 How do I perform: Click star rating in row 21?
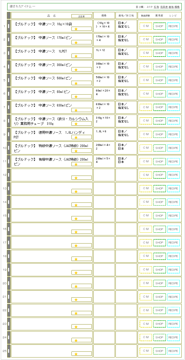pos(81,300)
